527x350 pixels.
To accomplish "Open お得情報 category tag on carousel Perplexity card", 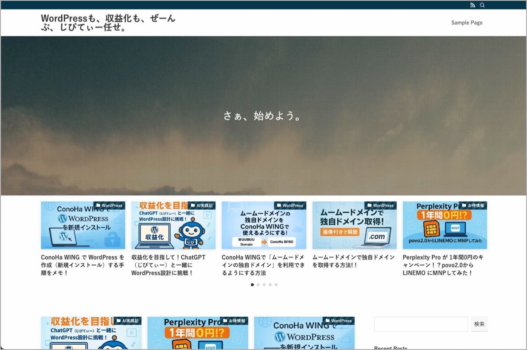I will pyautogui.click(x=473, y=205).
